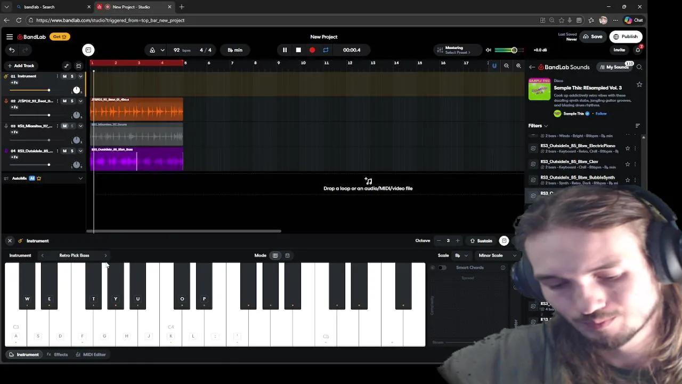Expand the Filters dropdown
682x384 pixels.
pos(538,126)
